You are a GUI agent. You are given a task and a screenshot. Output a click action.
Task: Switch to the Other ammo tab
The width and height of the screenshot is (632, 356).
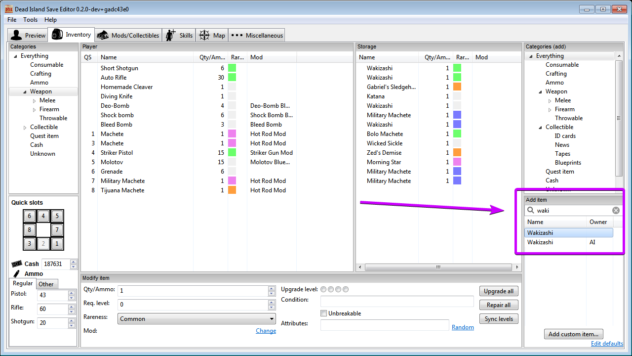click(x=46, y=284)
